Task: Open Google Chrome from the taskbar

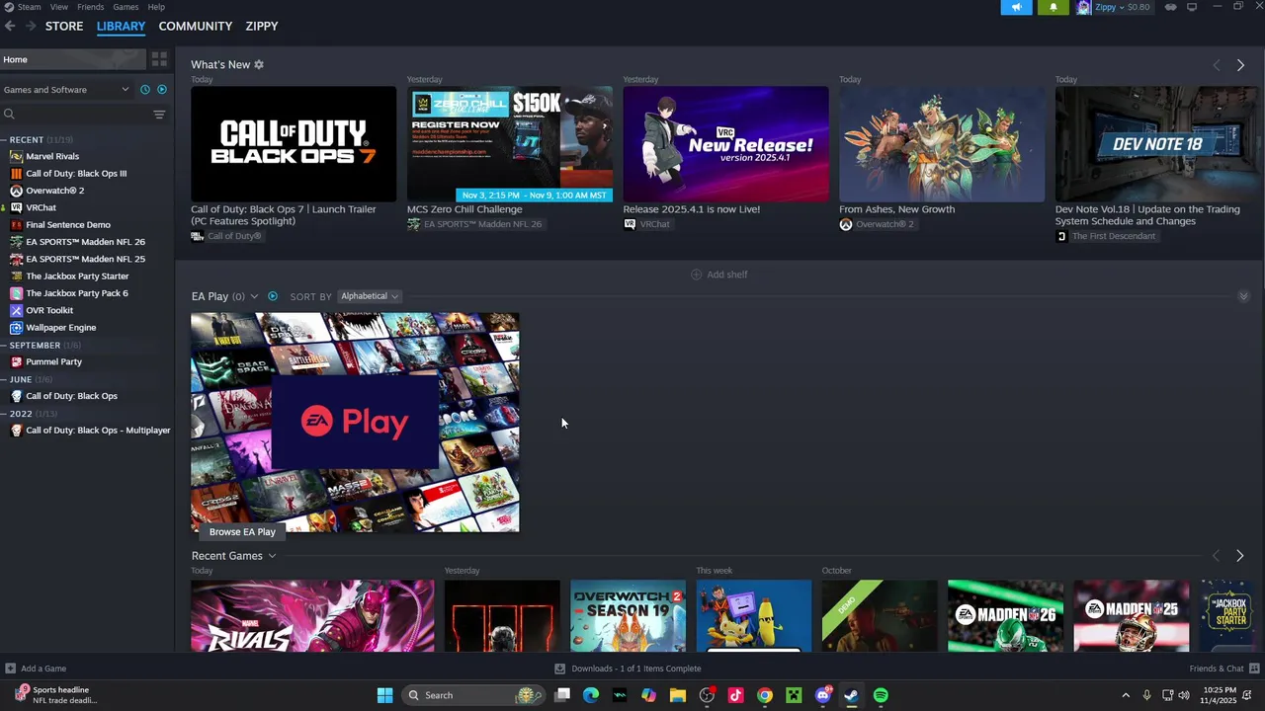Action: pyautogui.click(x=765, y=695)
